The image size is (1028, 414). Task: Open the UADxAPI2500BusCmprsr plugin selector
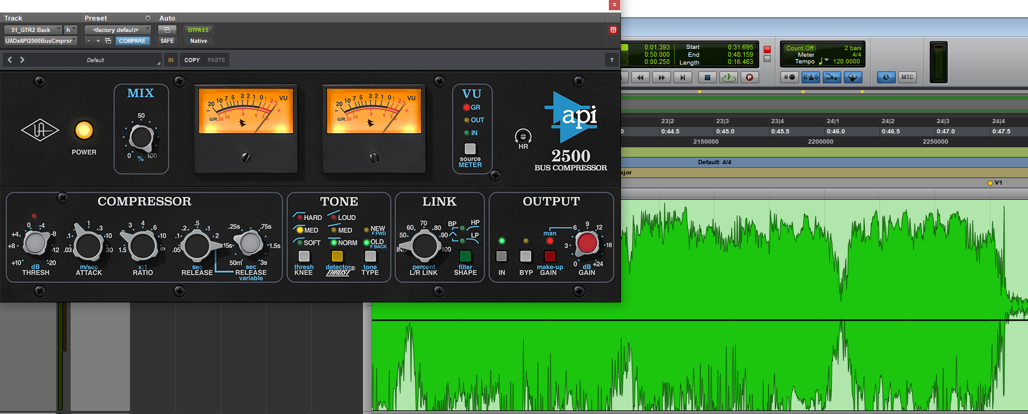pyautogui.click(x=40, y=41)
